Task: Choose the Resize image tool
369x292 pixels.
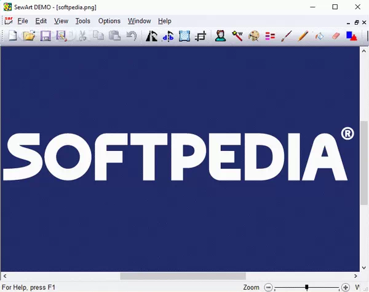Action: 184,36
